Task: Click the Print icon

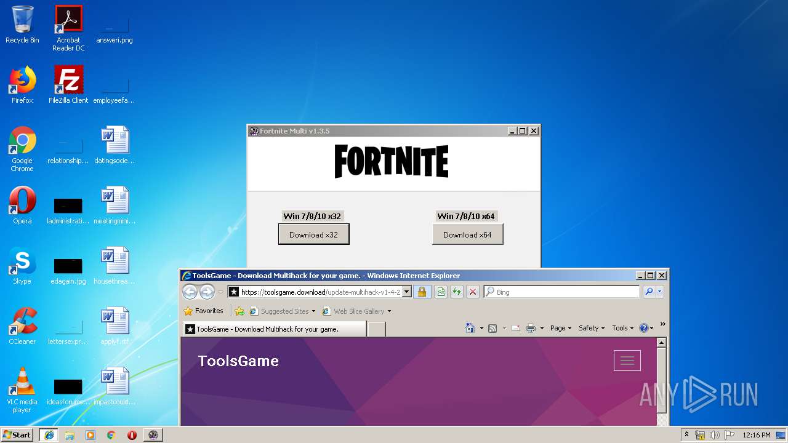Action: (x=531, y=328)
